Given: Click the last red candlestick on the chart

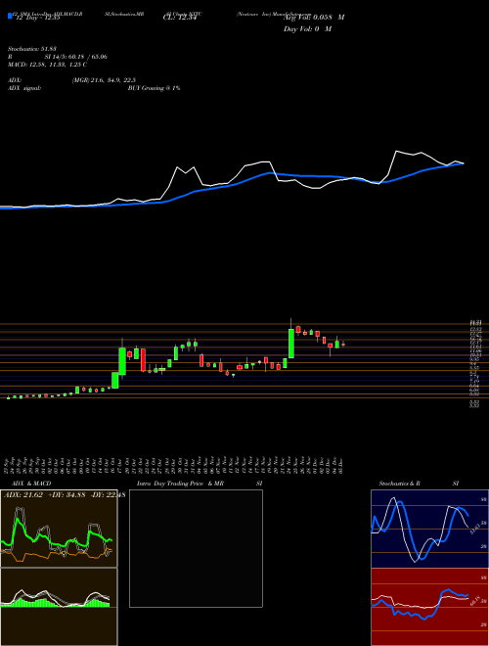Looking at the screenshot, I should click(x=343, y=345).
